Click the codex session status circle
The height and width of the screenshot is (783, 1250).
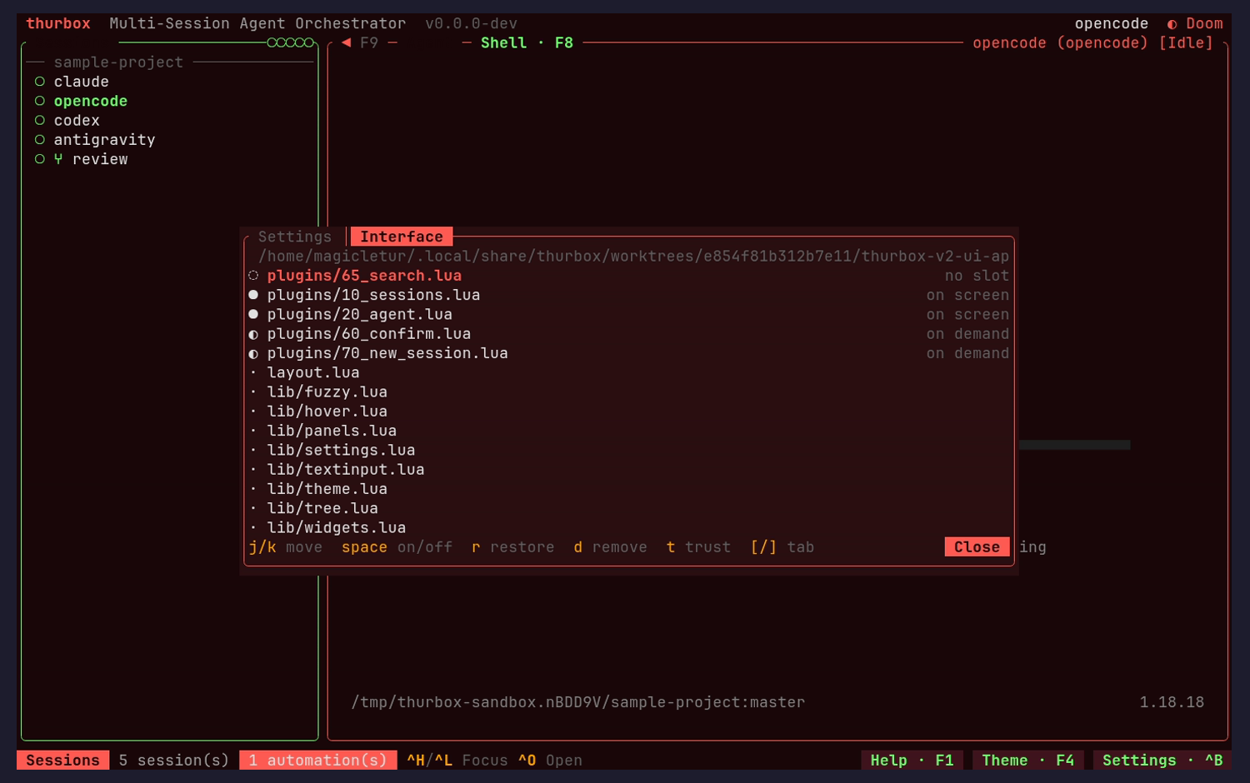click(x=39, y=120)
